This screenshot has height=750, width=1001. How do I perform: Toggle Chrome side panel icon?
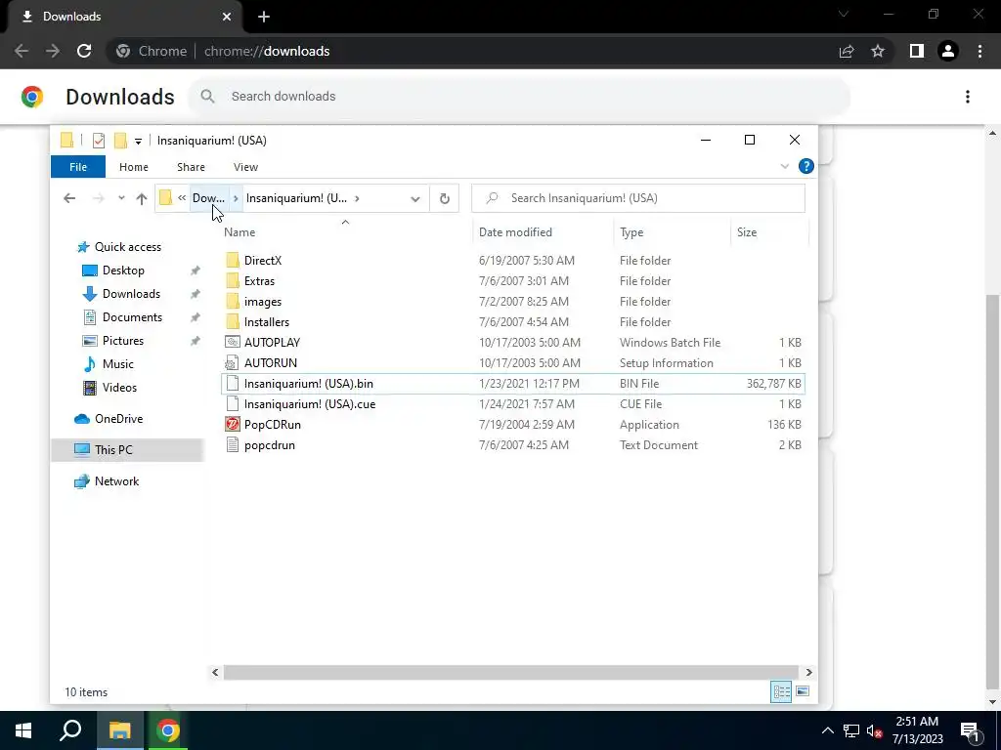[x=917, y=51]
